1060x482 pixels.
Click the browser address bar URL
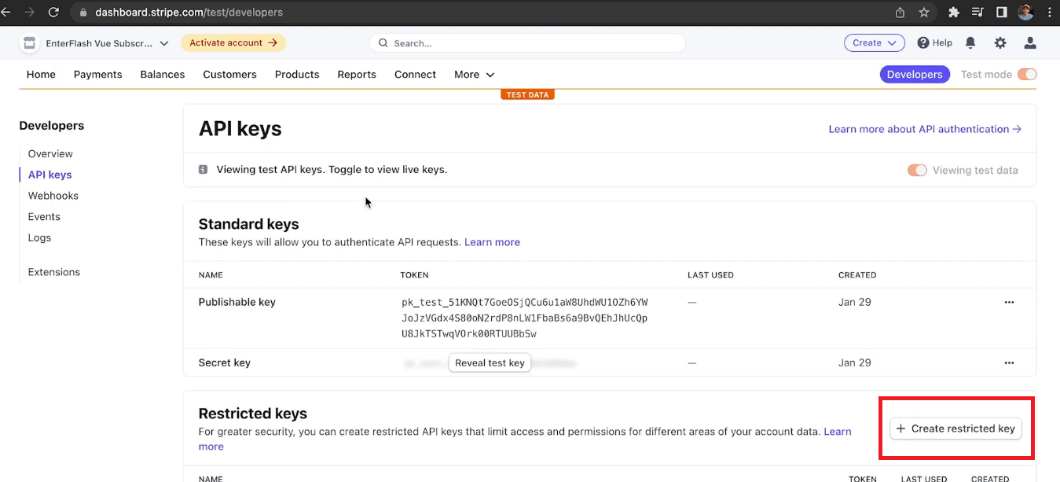(189, 13)
